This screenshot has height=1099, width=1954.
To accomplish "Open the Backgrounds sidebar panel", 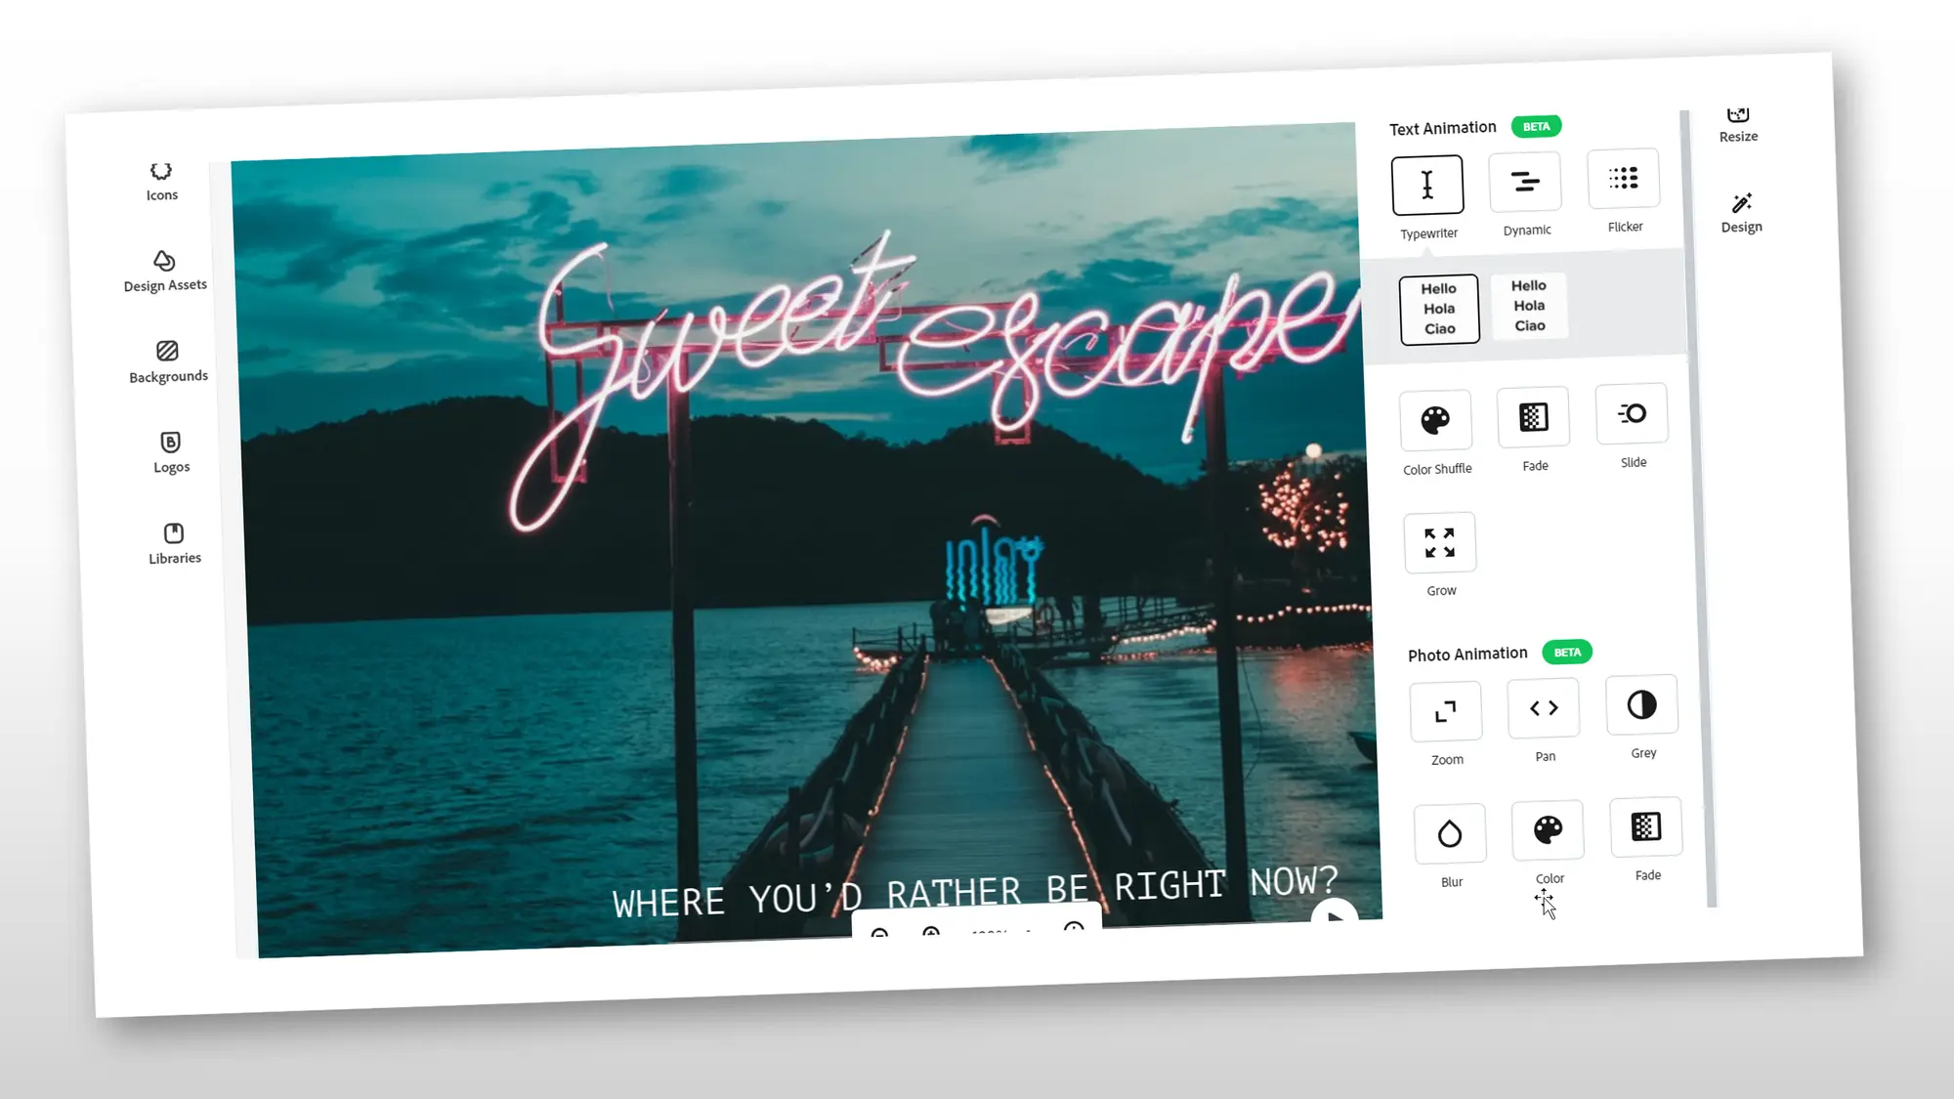I will coord(166,359).
